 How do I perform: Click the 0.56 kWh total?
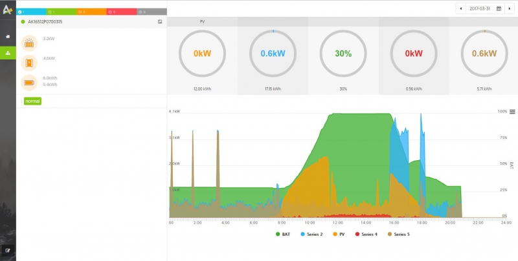pyautogui.click(x=414, y=89)
